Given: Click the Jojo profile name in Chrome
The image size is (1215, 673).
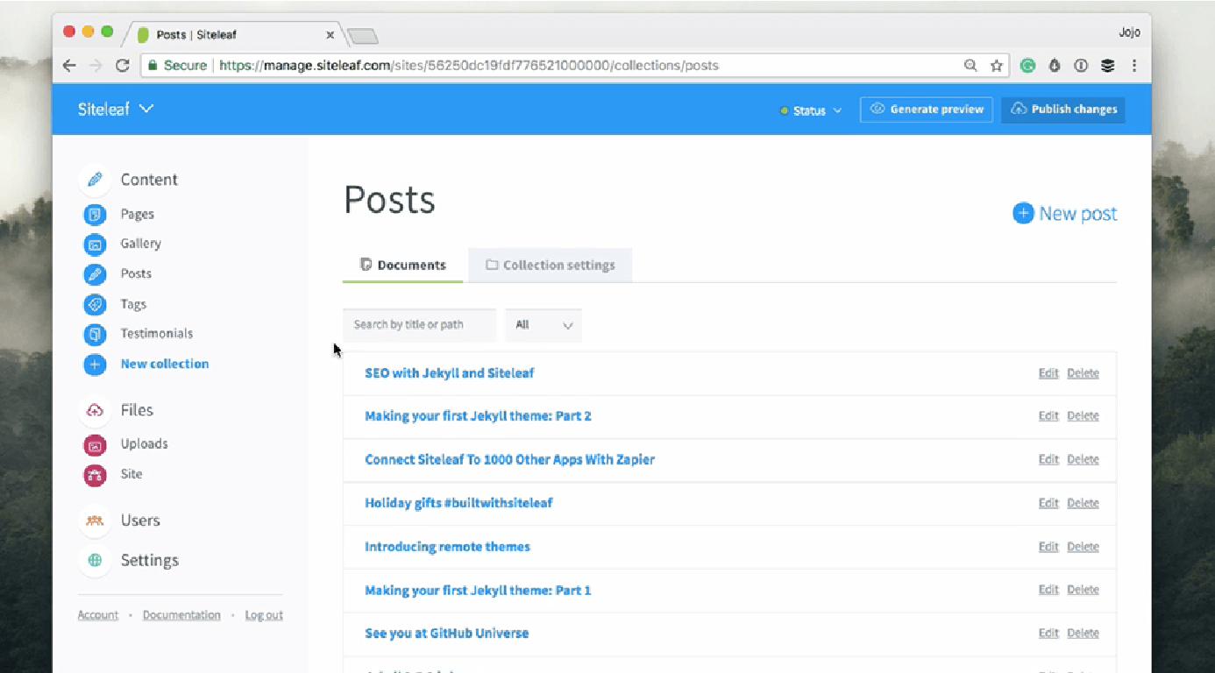Looking at the screenshot, I should coord(1129,32).
